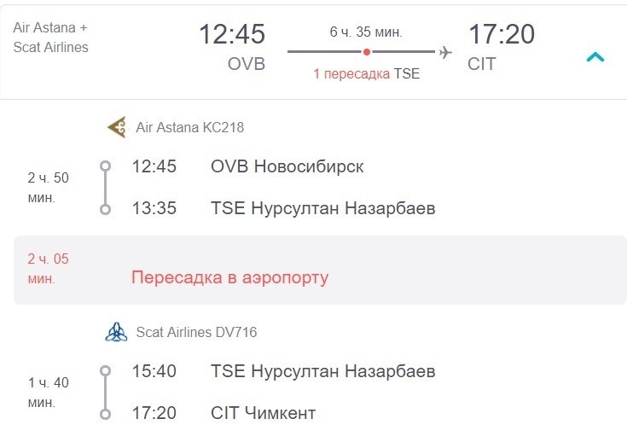This screenshot has height=448, width=627.
Task: Select the Air Astana KC218 flight label
Action: click(189, 128)
